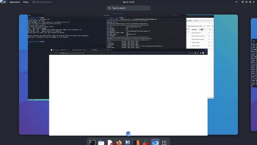Launch the Files manager dock icon
Viewport: 257px width, 145px height.
(101, 143)
